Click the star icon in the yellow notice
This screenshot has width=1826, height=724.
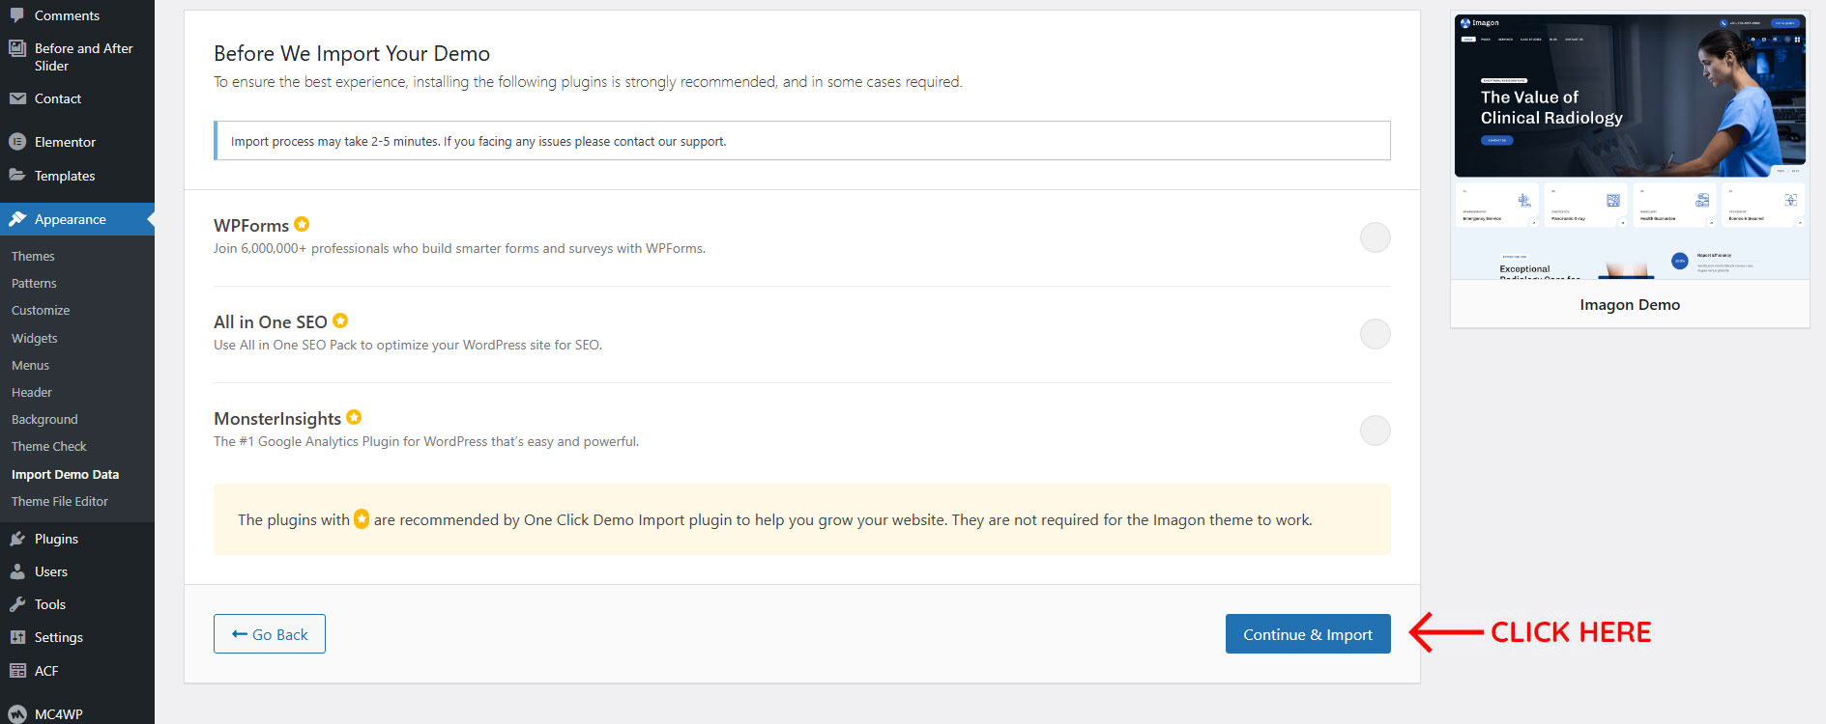pyautogui.click(x=362, y=519)
